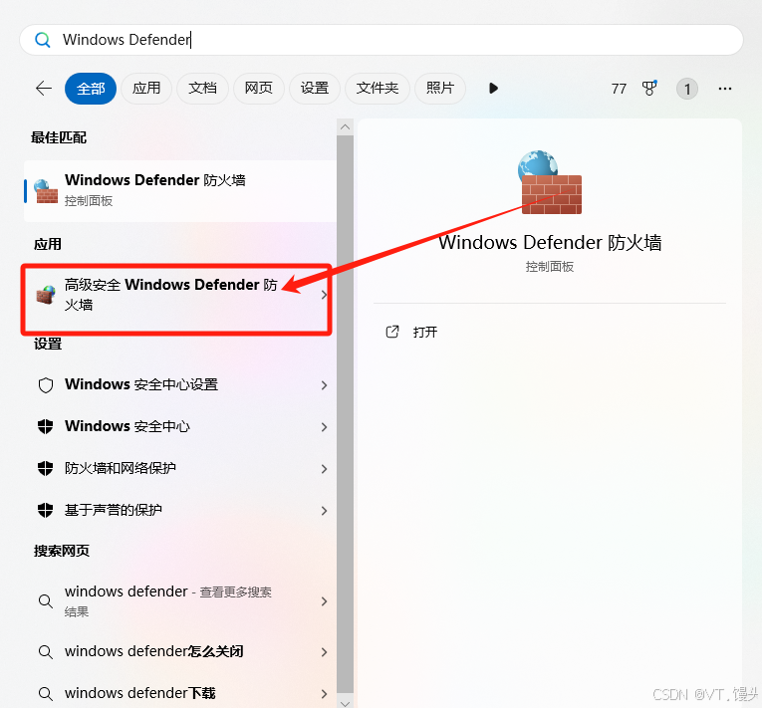This screenshot has width=762, height=708.
Task: Open the three-dot more options menu
Action: 725,89
